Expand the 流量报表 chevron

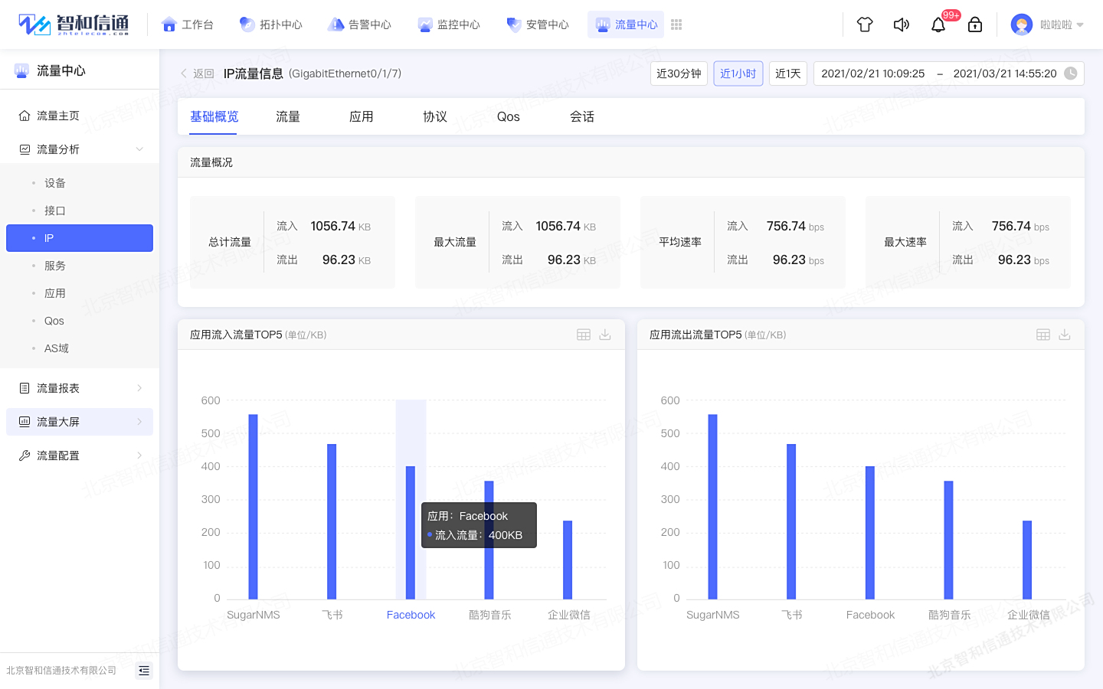coord(139,388)
